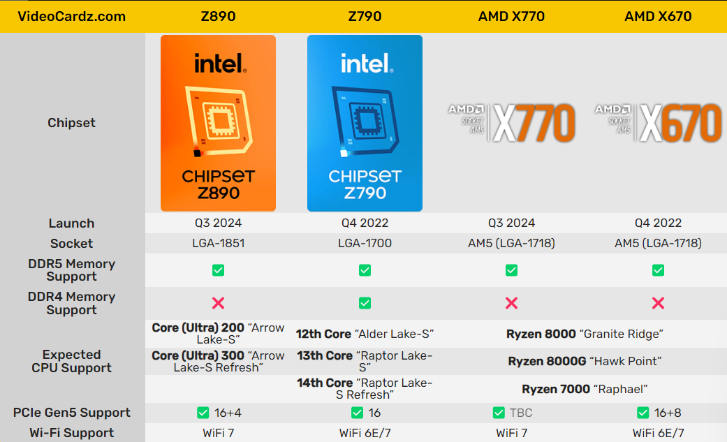
Task: Click the Chipset row label
Action: pos(71,123)
